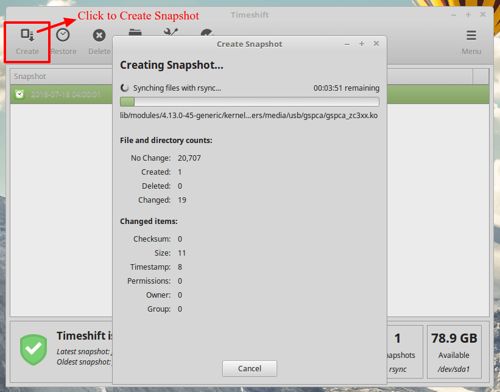
Task: Click the Delete snapshot toolbar icon
Action: tap(99, 35)
